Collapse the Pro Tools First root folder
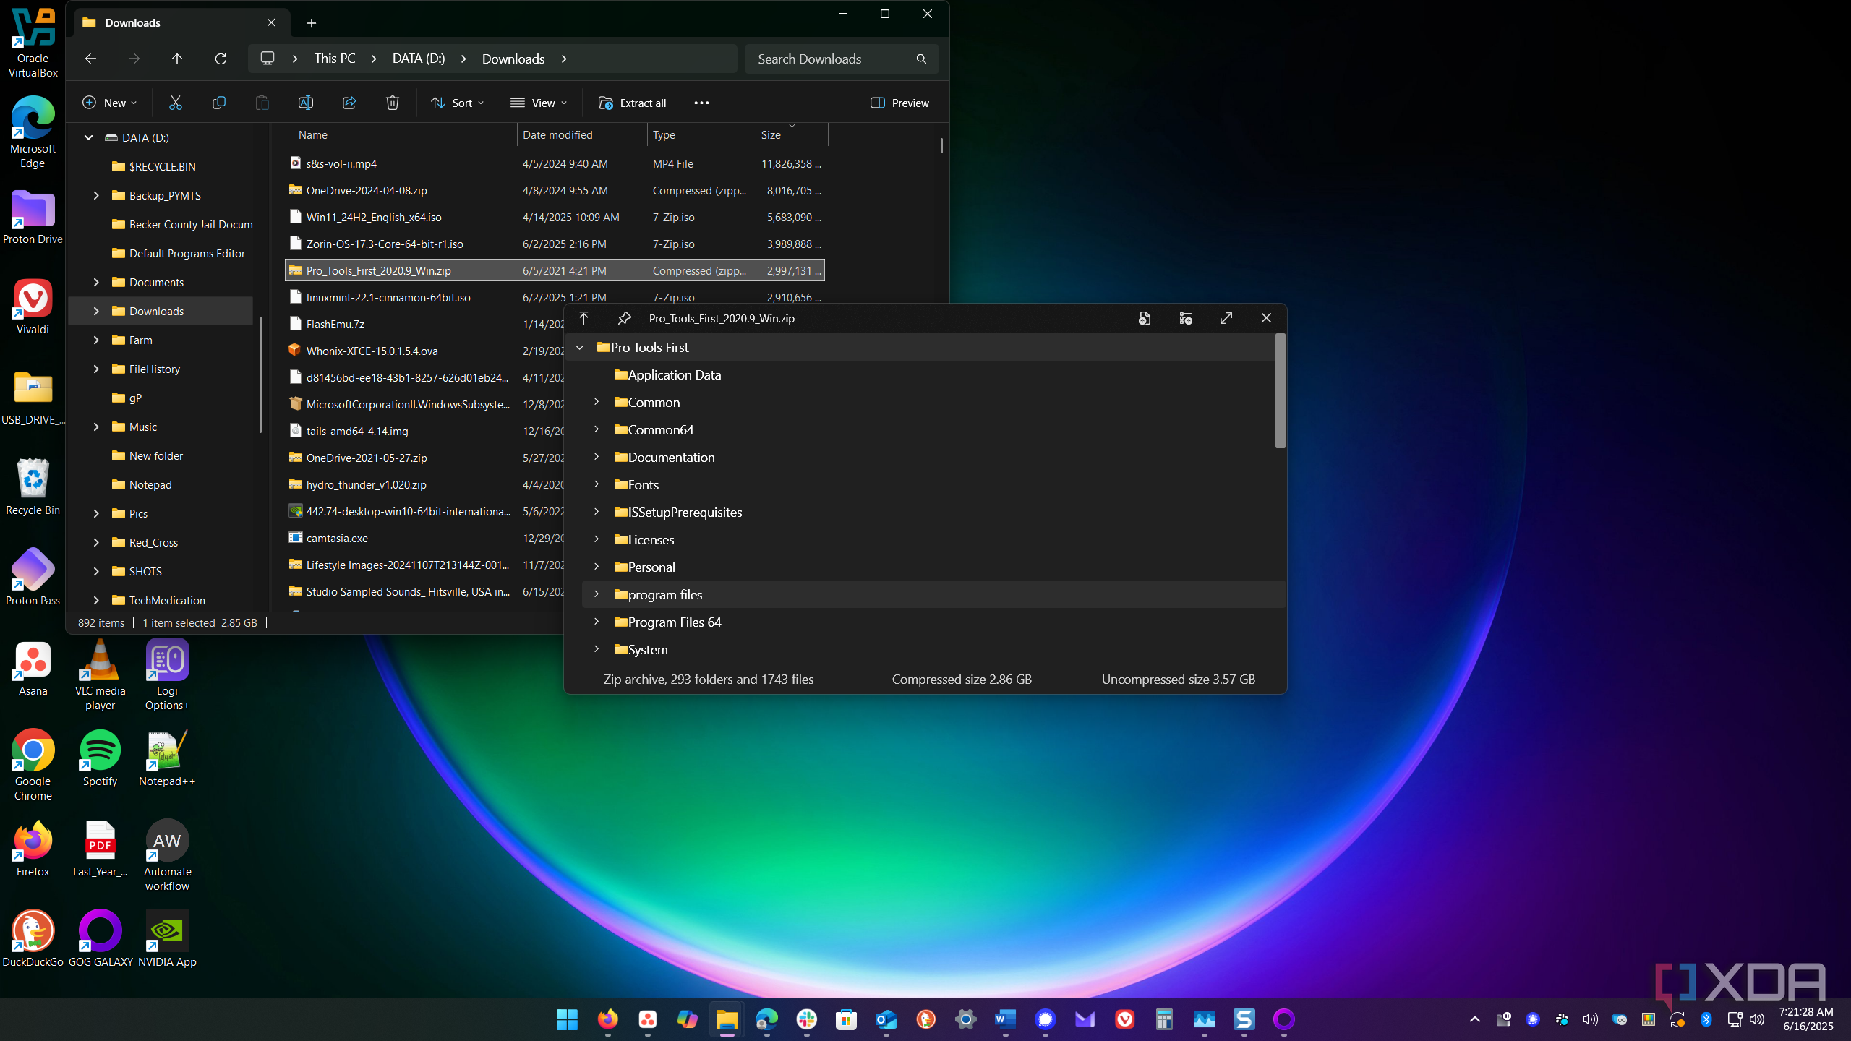This screenshot has width=1851, height=1041. pos(580,348)
